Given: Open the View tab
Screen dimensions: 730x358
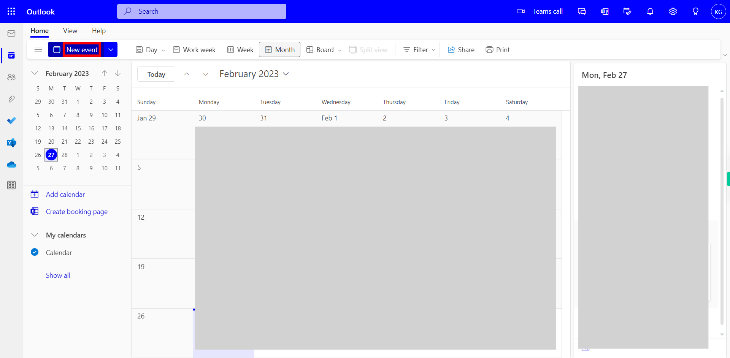Looking at the screenshot, I should coord(70,31).
